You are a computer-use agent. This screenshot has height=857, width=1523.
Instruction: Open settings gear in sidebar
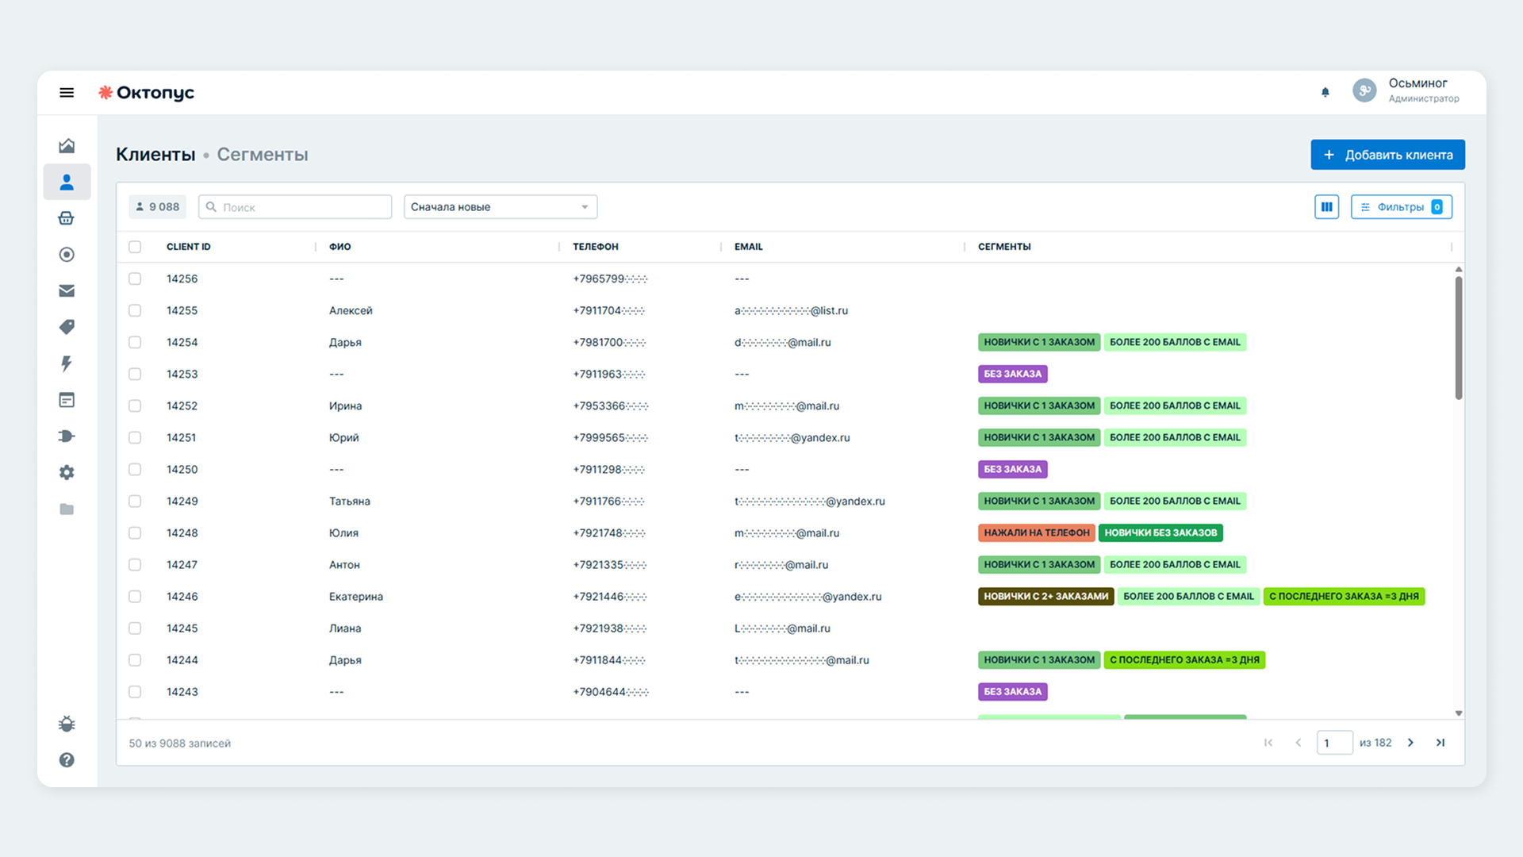(67, 472)
